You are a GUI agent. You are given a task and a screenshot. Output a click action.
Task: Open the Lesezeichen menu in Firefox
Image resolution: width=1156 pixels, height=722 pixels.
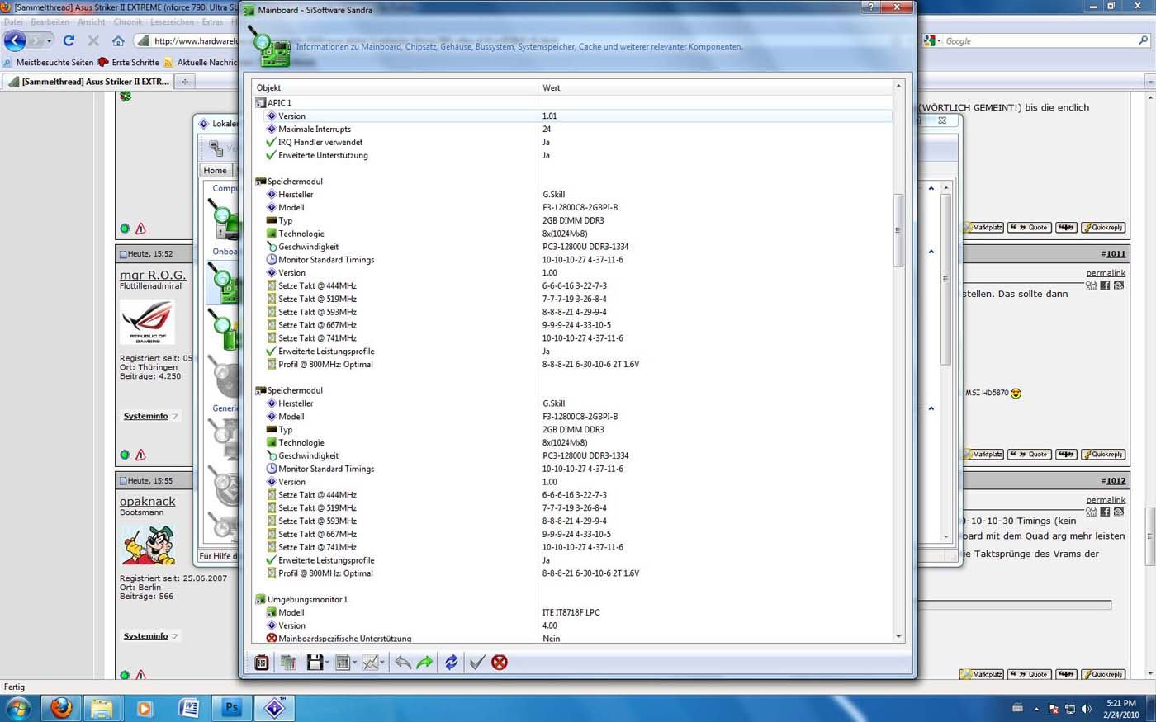click(173, 22)
